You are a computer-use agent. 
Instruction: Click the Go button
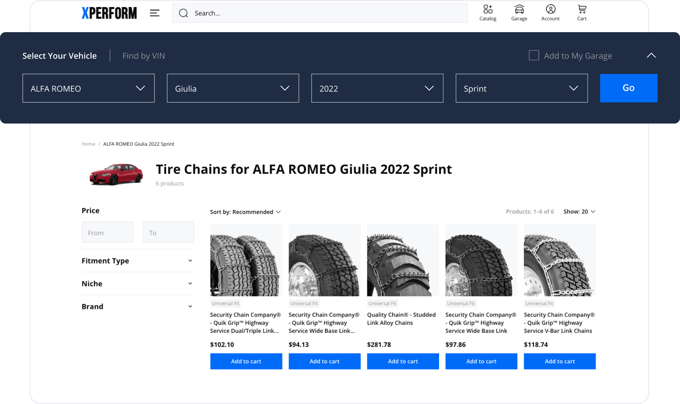click(628, 88)
